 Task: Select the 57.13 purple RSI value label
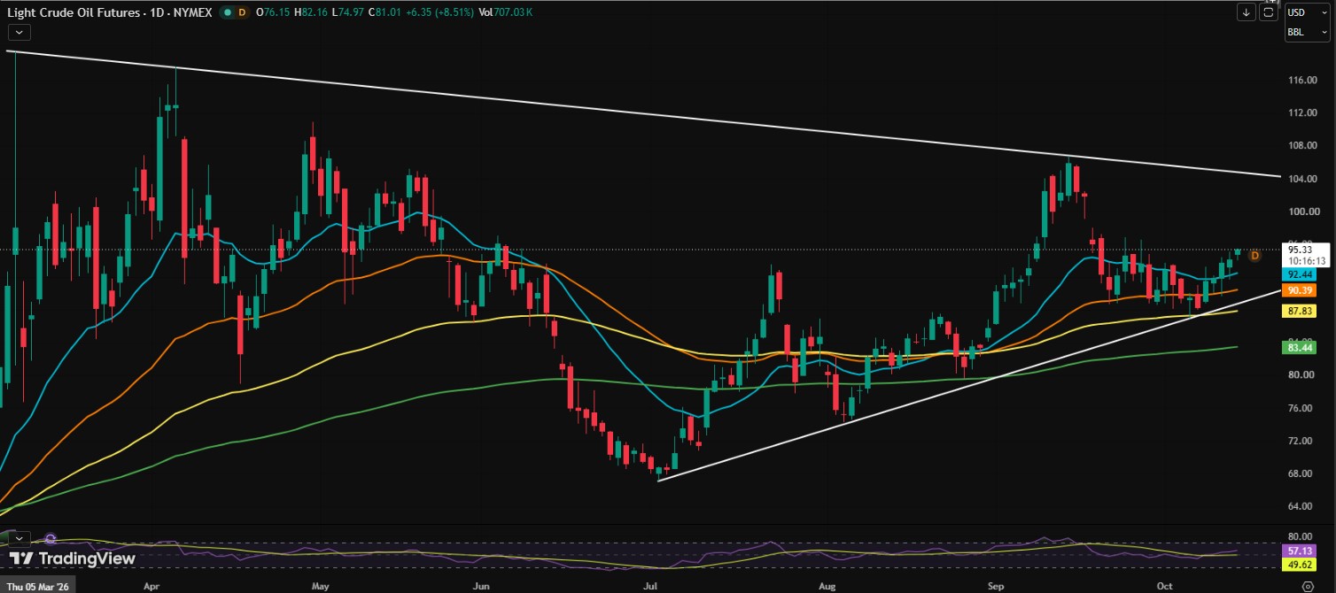pos(1300,550)
